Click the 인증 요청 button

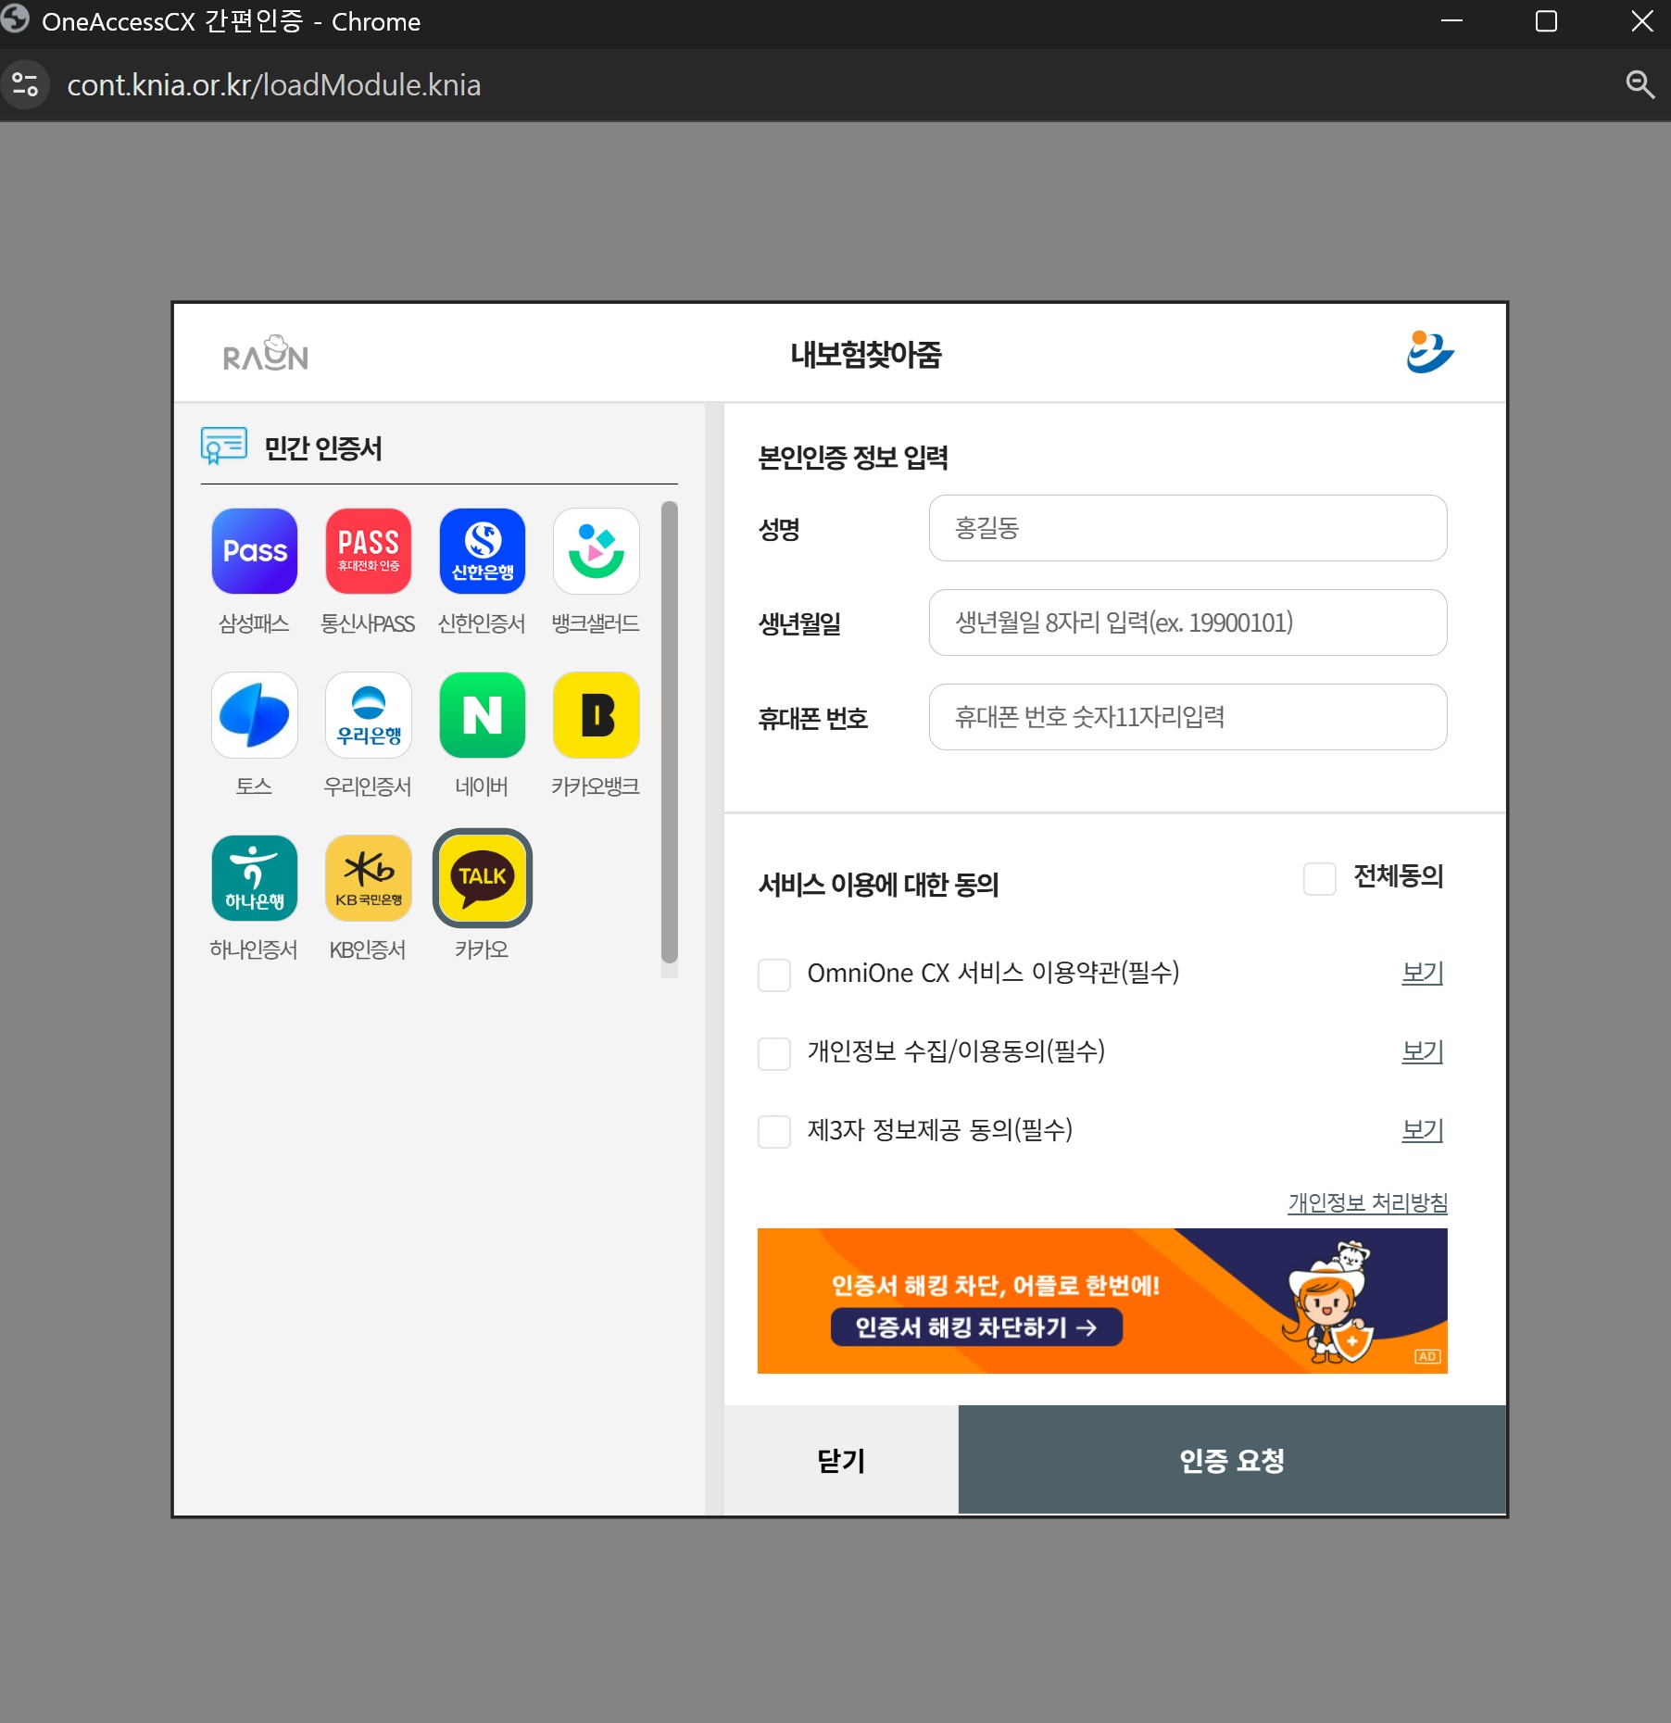click(1231, 1461)
